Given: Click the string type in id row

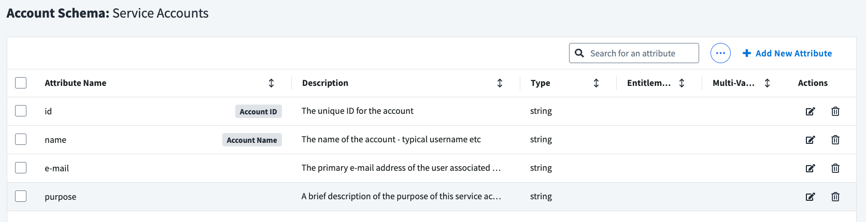Looking at the screenshot, I should pyautogui.click(x=541, y=111).
